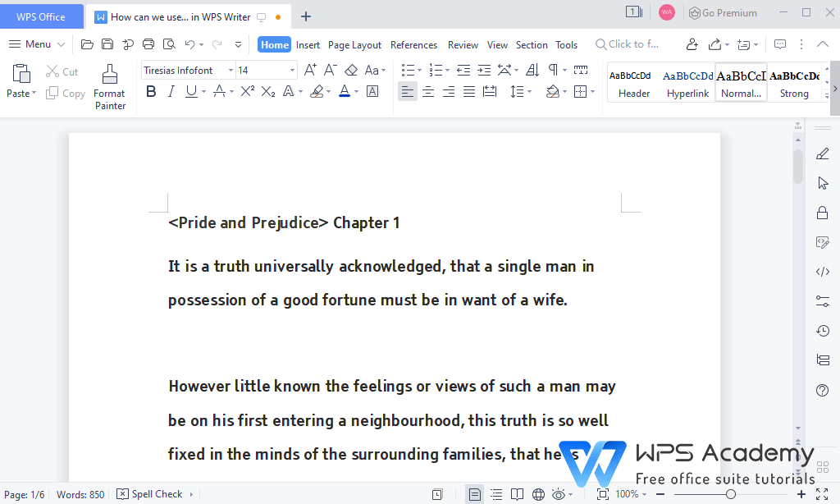840x504 pixels.
Task: Open Spell Check from the status bar
Action: point(154,494)
